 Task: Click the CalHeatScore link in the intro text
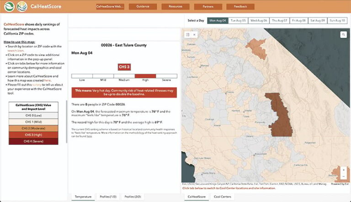[14, 24]
